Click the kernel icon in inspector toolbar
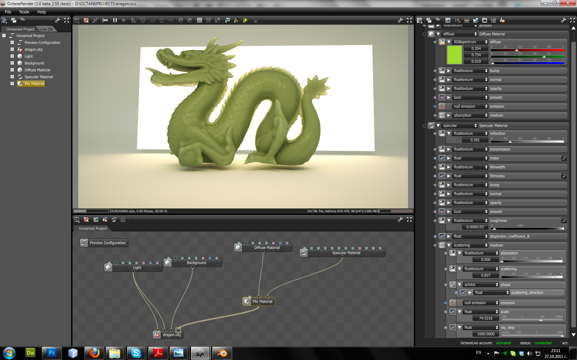 pyautogui.click(x=494, y=20)
